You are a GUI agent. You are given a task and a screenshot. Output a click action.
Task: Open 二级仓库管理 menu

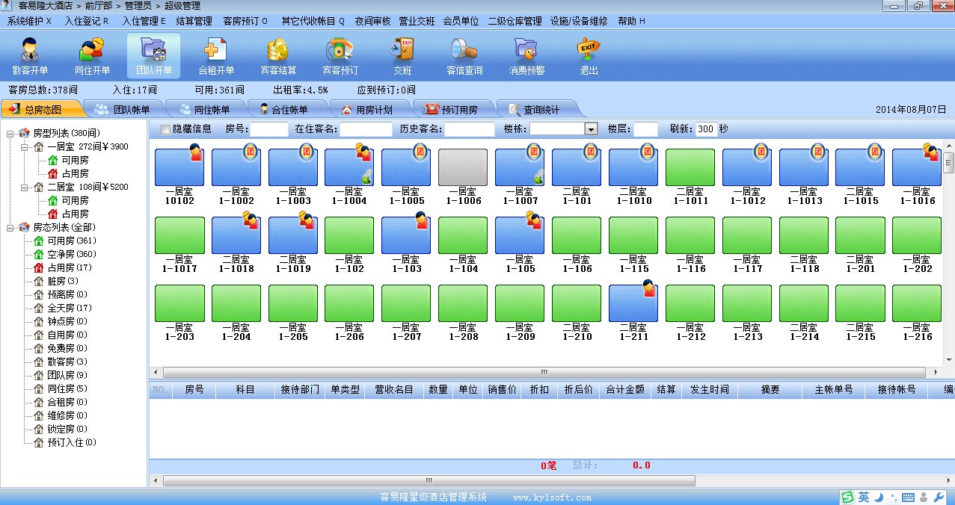515,21
